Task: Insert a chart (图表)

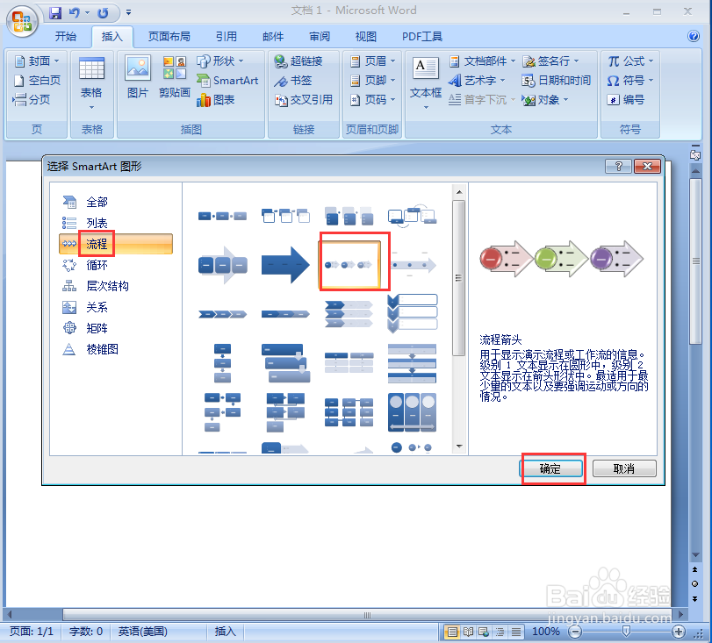Action: (216, 99)
